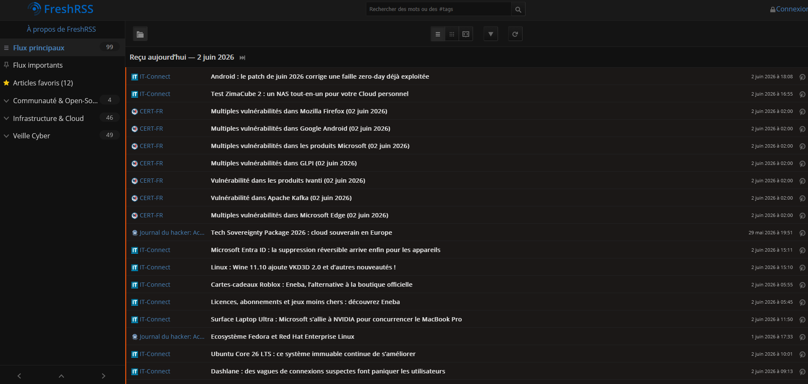Switch to normal list view icon
The image size is (808, 384).
pos(438,34)
